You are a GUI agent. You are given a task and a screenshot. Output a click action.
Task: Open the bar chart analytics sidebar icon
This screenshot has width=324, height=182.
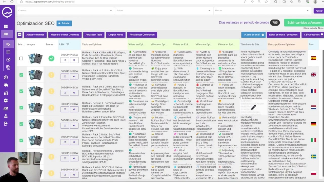(x=6, y=93)
